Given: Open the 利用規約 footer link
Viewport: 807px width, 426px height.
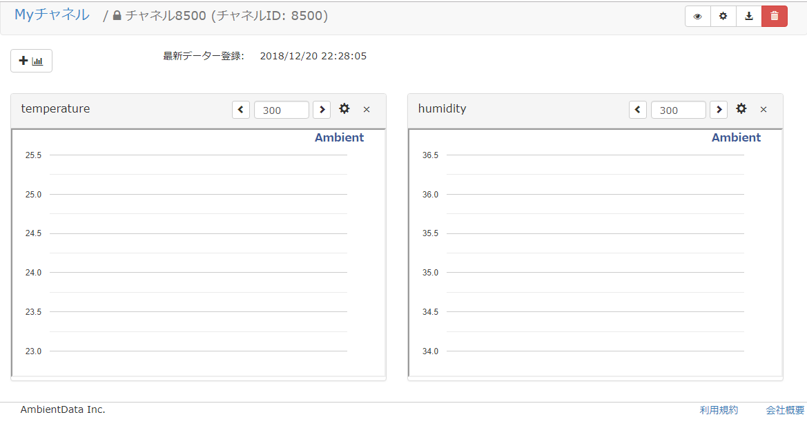Looking at the screenshot, I should coord(719,410).
